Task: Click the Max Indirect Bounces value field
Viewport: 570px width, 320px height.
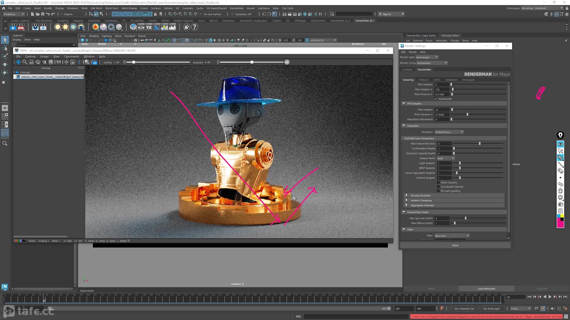Action: click(444, 144)
